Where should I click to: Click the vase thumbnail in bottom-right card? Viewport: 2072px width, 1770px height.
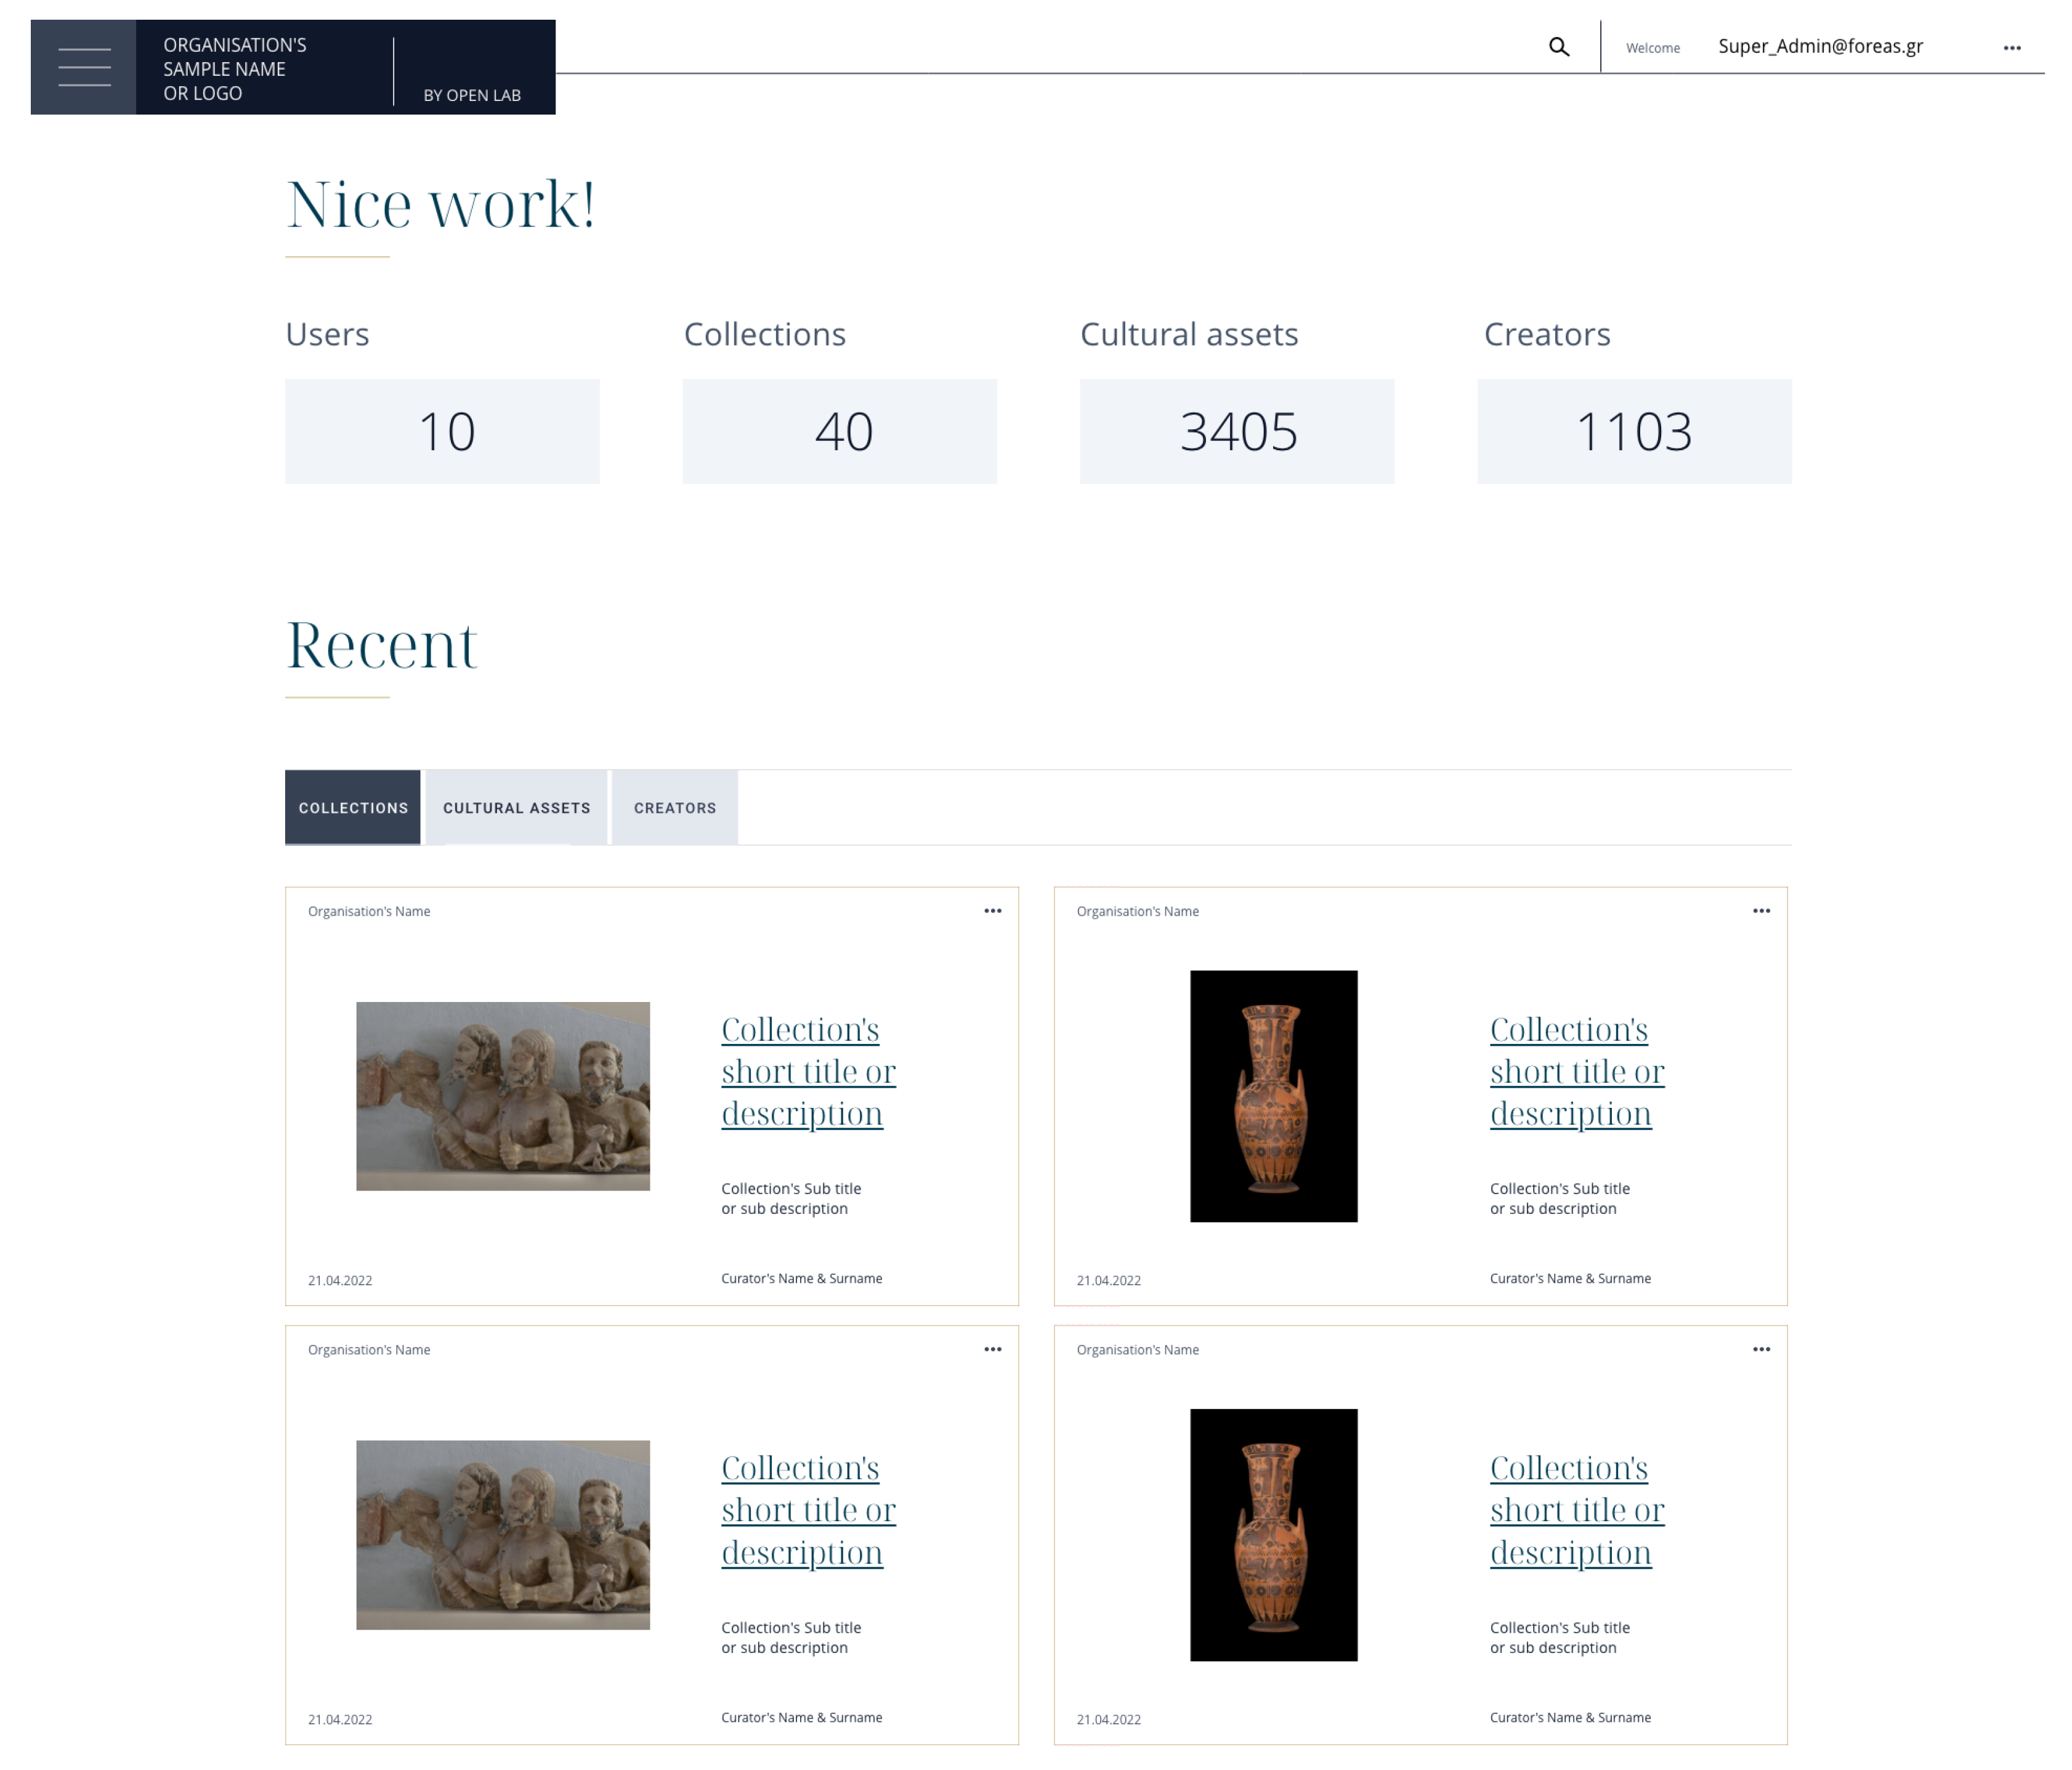[x=1272, y=1534]
